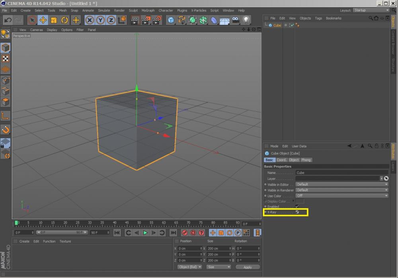
Task: Toggle the Y axis lock button
Action: 100,20
